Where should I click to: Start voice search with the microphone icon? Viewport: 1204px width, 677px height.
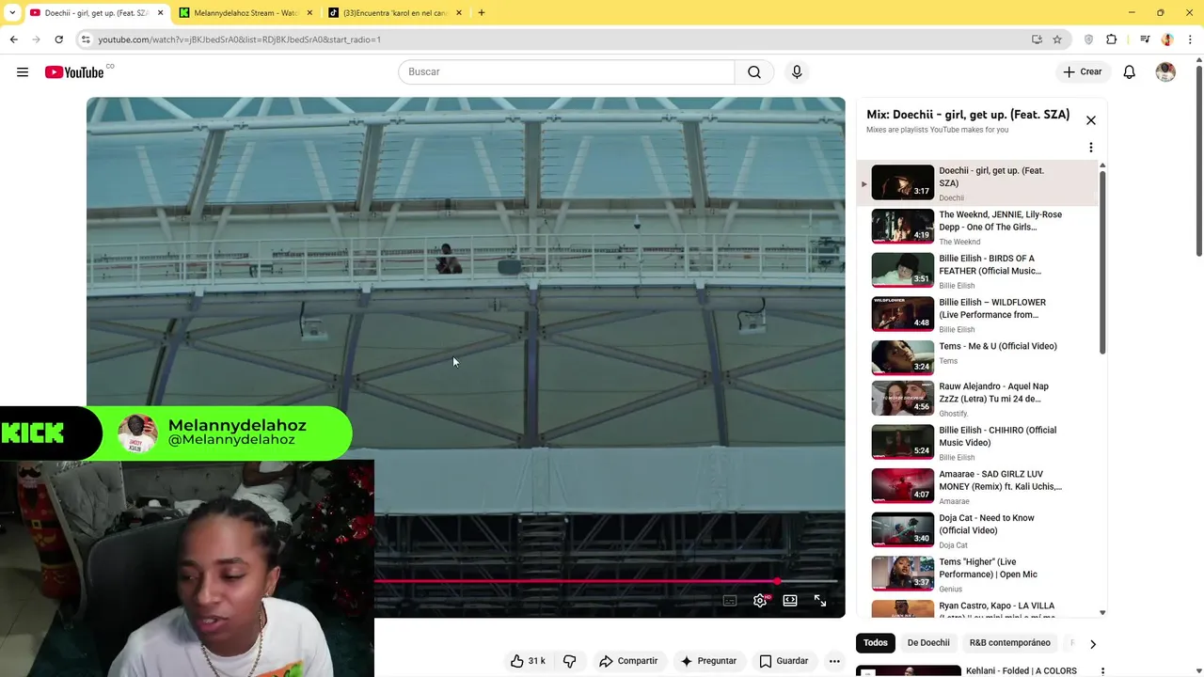coord(797,72)
